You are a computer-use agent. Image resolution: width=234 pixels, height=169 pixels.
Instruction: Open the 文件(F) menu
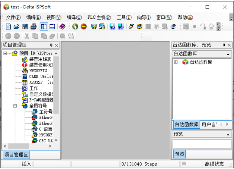click(13, 17)
